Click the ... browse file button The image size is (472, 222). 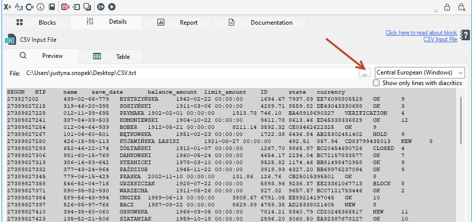click(365, 72)
